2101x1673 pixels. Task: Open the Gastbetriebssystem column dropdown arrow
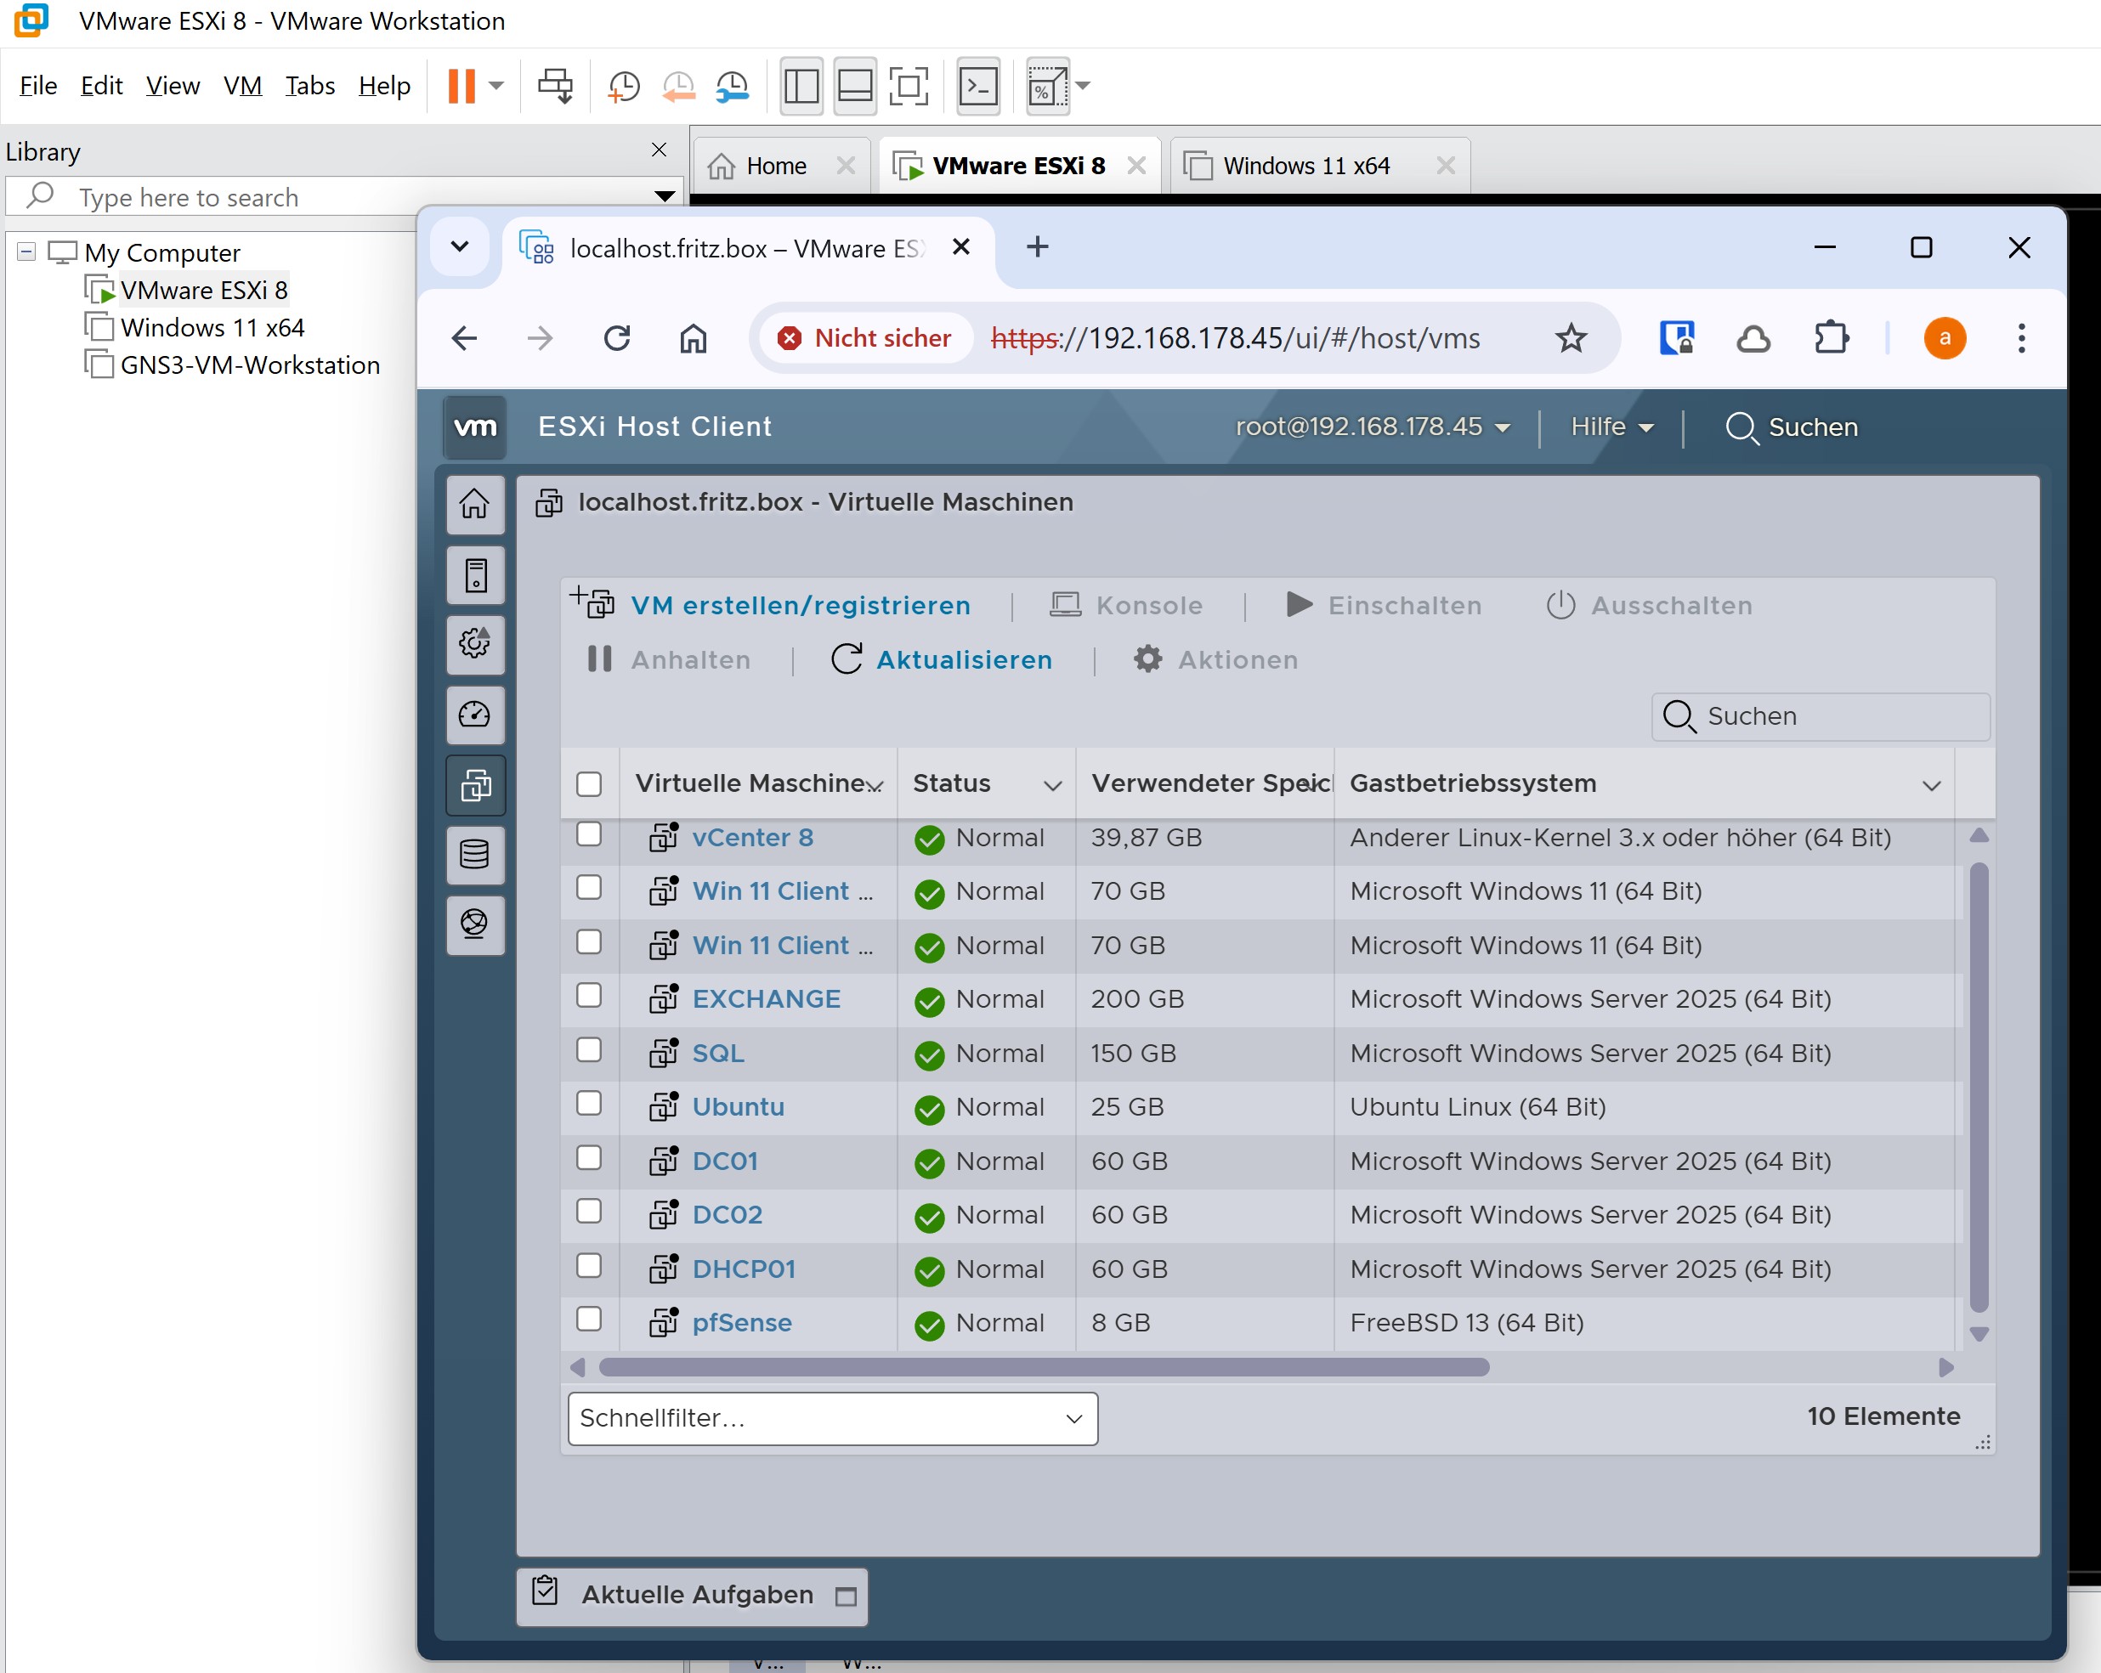point(1931,785)
